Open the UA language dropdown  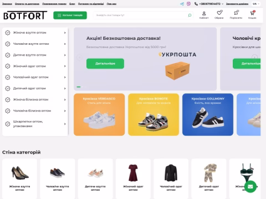tap(256, 4)
